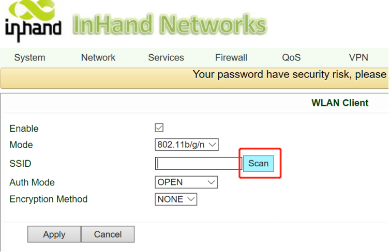The height and width of the screenshot is (252, 389).
Task: Go to the Services menu
Action: [x=166, y=58]
